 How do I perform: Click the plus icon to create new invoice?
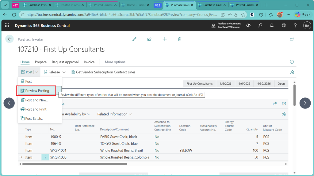click(x=165, y=39)
